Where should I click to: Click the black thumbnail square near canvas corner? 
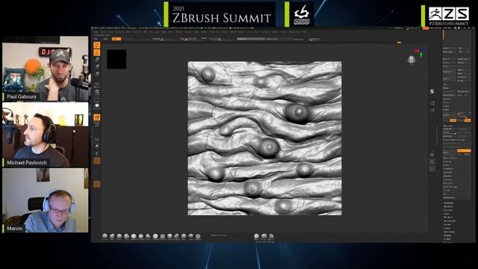[117, 59]
